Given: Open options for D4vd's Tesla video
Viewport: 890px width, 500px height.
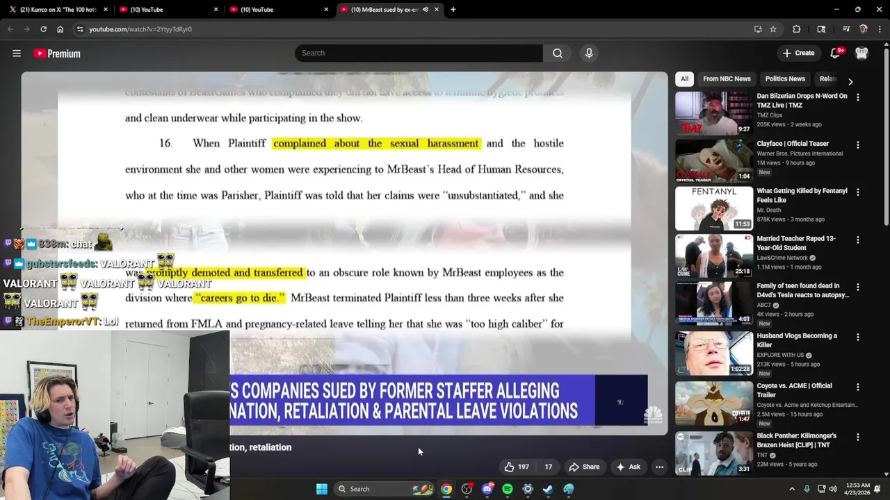Looking at the screenshot, I should point(857,287).
